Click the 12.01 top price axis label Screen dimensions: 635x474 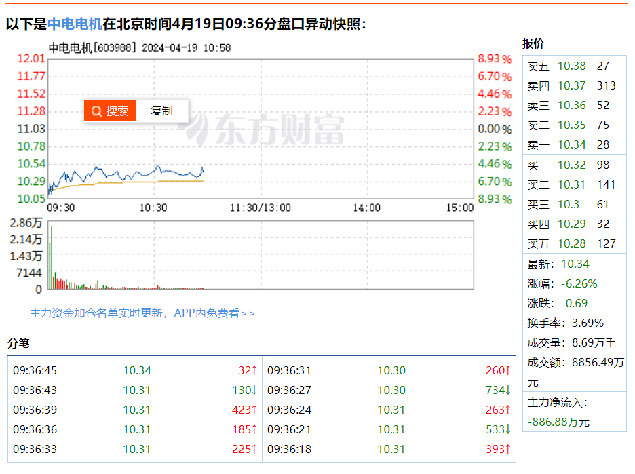tap(31, 58)
